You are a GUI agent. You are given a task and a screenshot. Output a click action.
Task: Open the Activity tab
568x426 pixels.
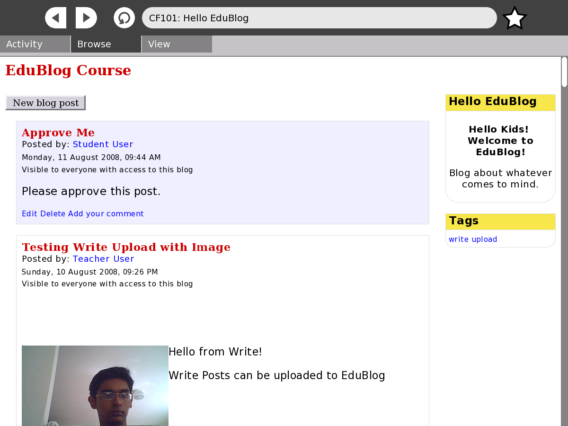(35, 44)
